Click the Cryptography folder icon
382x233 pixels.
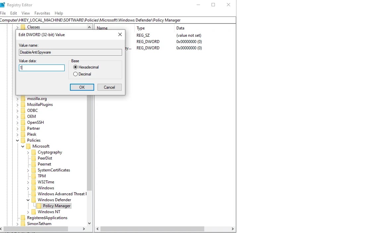33,152
